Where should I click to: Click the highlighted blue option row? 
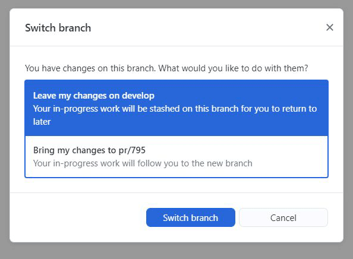(176, 108)
